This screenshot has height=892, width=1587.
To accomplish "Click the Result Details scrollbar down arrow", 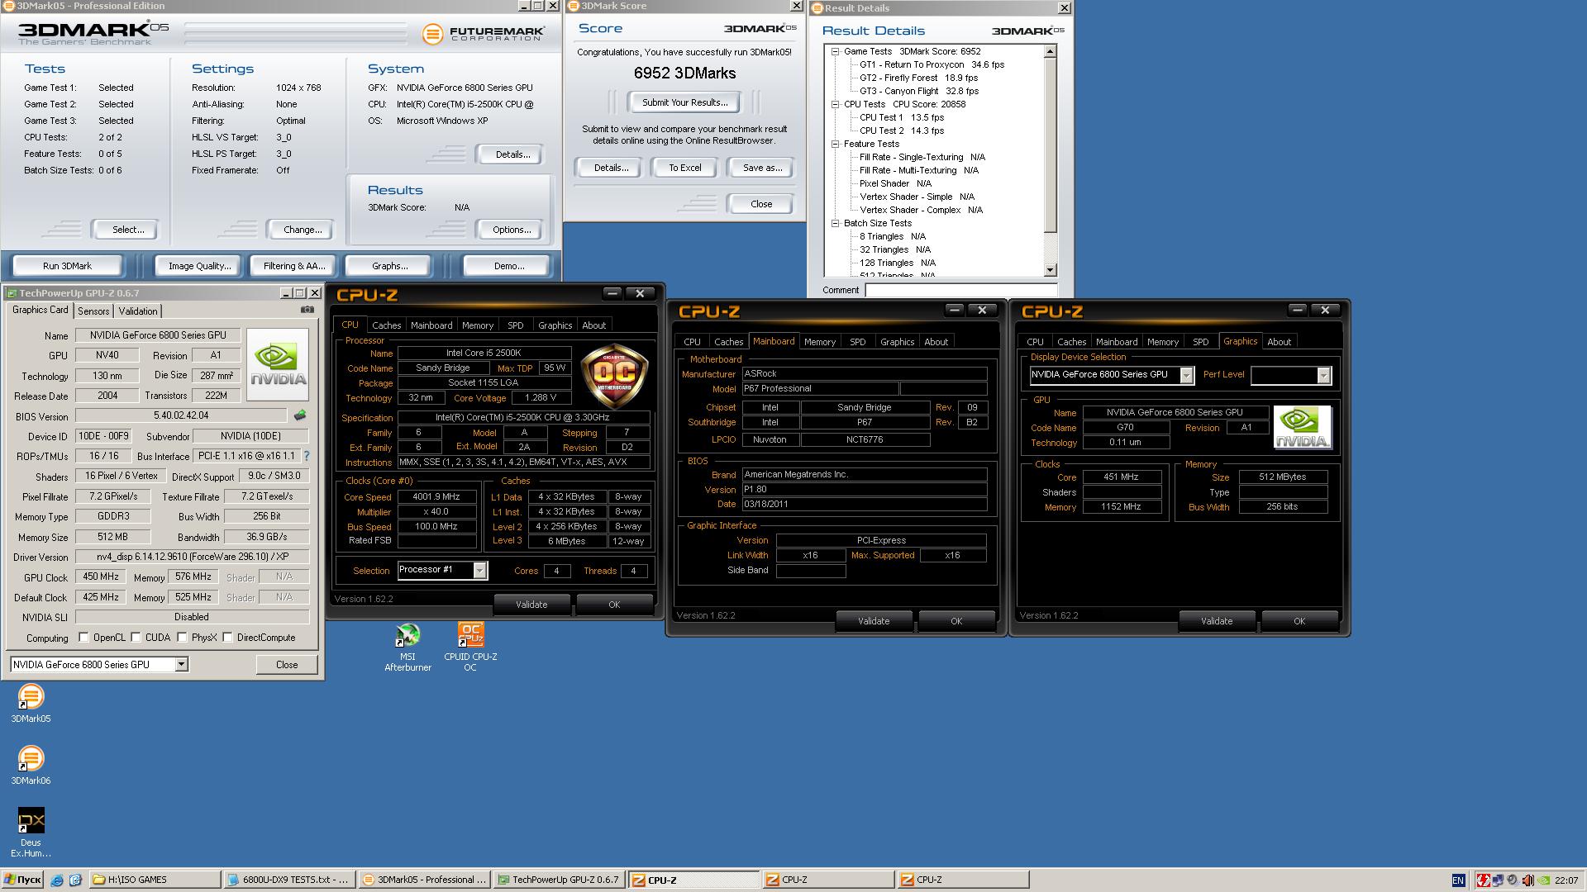I will pyautogui.click(x=1050, y=270).
